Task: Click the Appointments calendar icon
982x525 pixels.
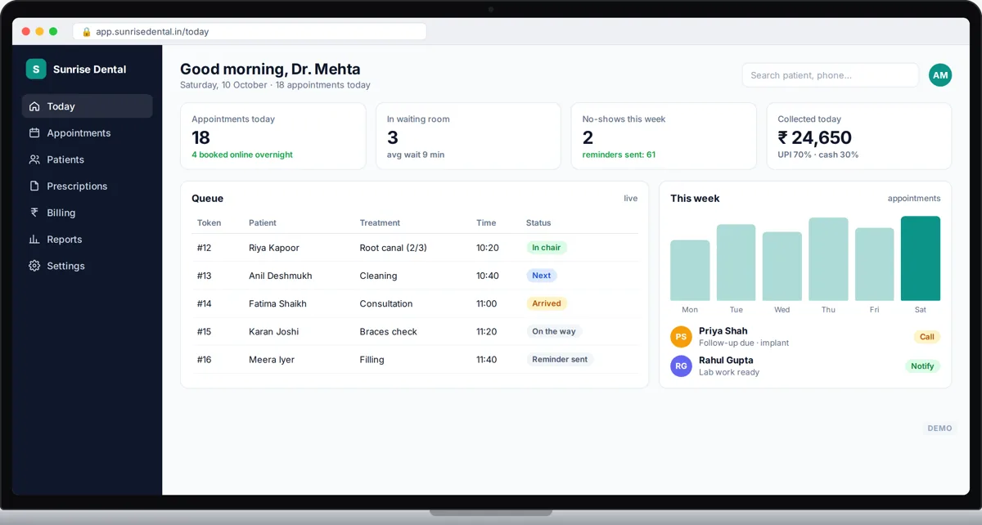Action: coord(34,132)
